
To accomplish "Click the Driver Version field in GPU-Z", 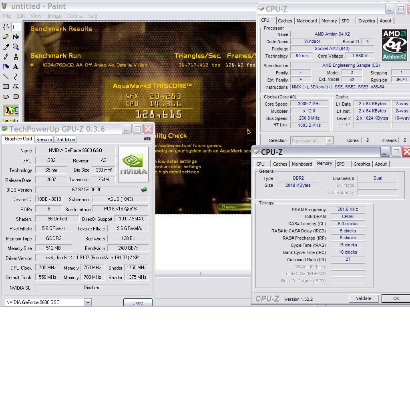I will click(92, 258).
